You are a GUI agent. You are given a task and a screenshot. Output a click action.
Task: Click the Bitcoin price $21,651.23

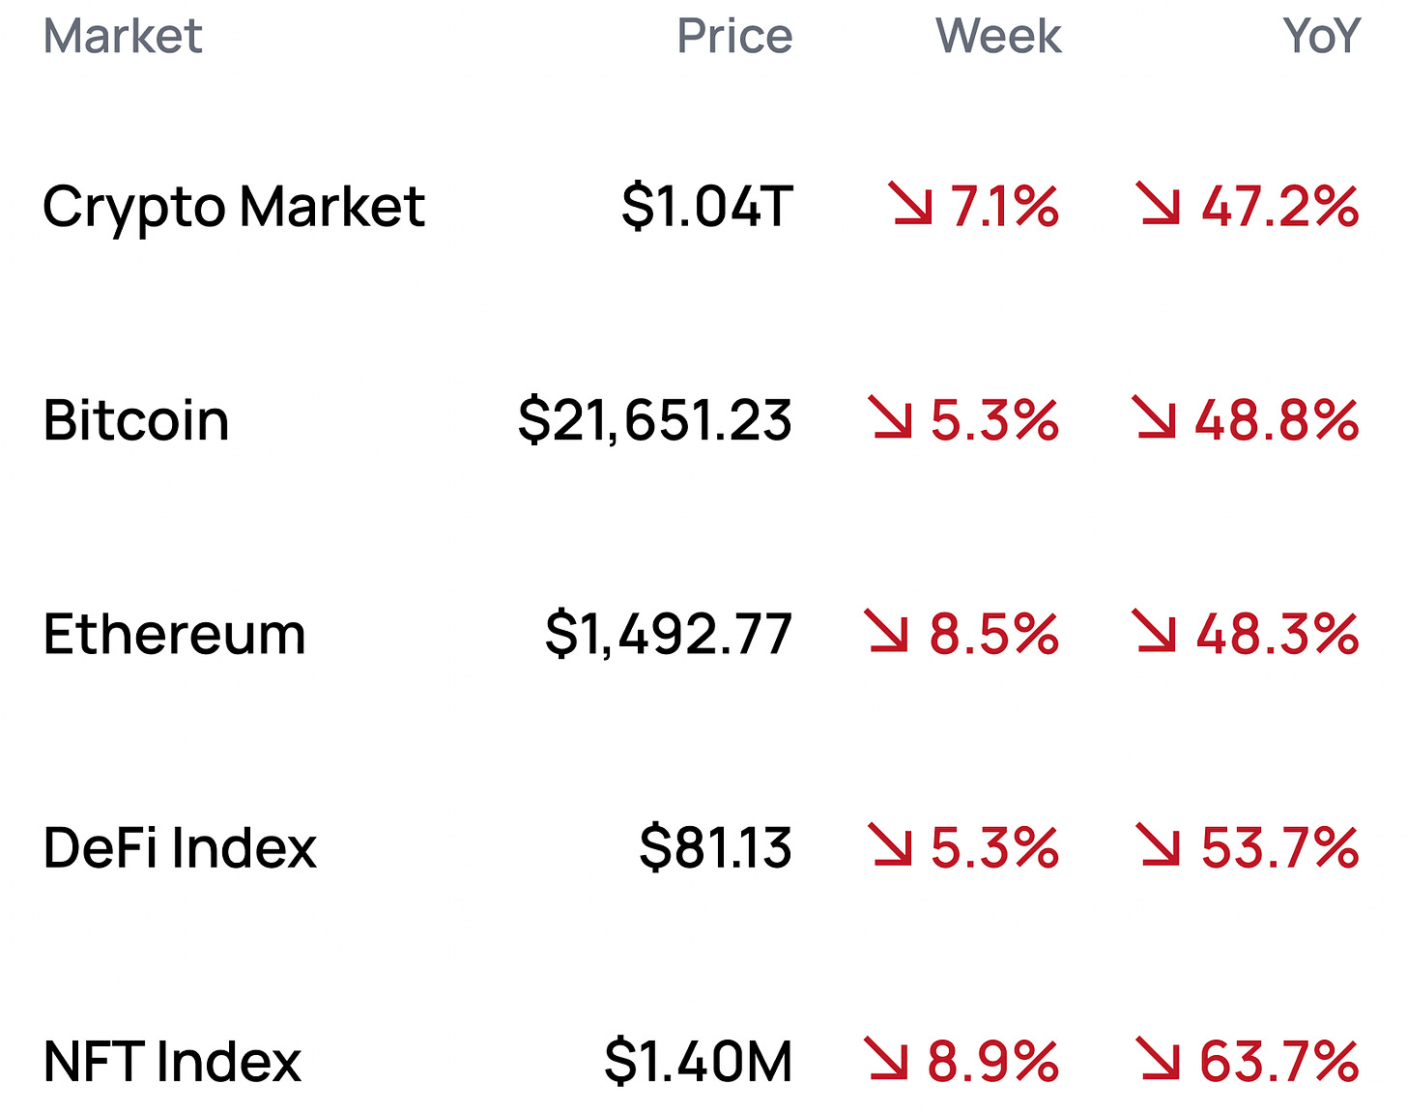coord(655,420)
